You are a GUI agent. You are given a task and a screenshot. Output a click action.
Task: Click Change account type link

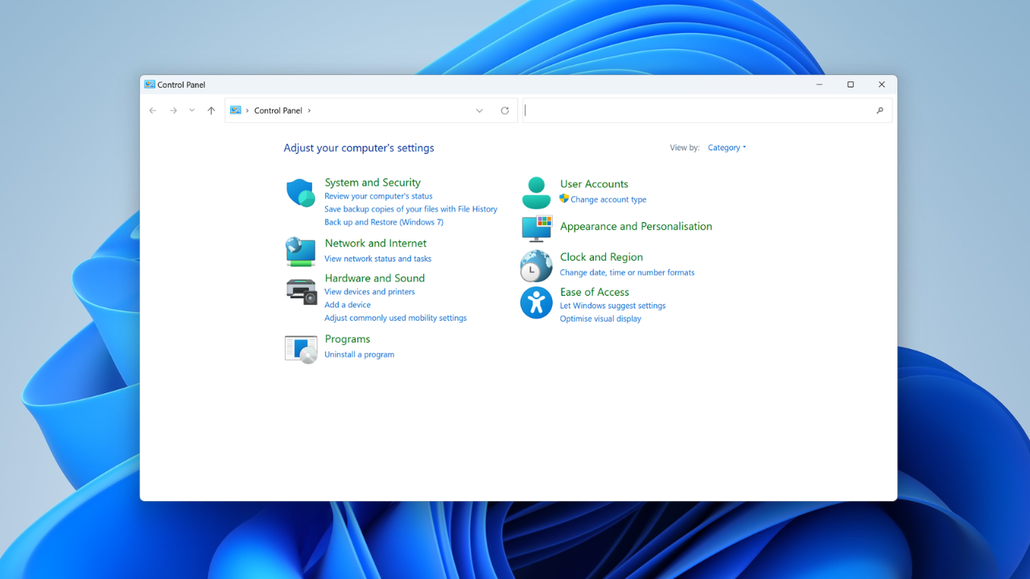coord(608,199)
